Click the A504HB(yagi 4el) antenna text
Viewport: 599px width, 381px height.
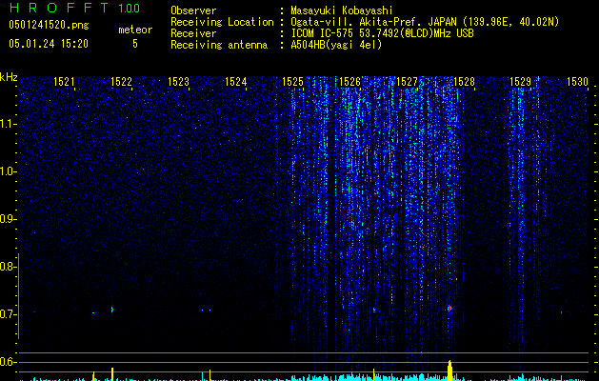click(x=336, y=45)
